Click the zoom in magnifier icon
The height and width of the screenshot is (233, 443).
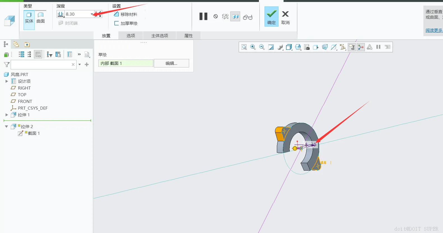click(x=253, y=47)
